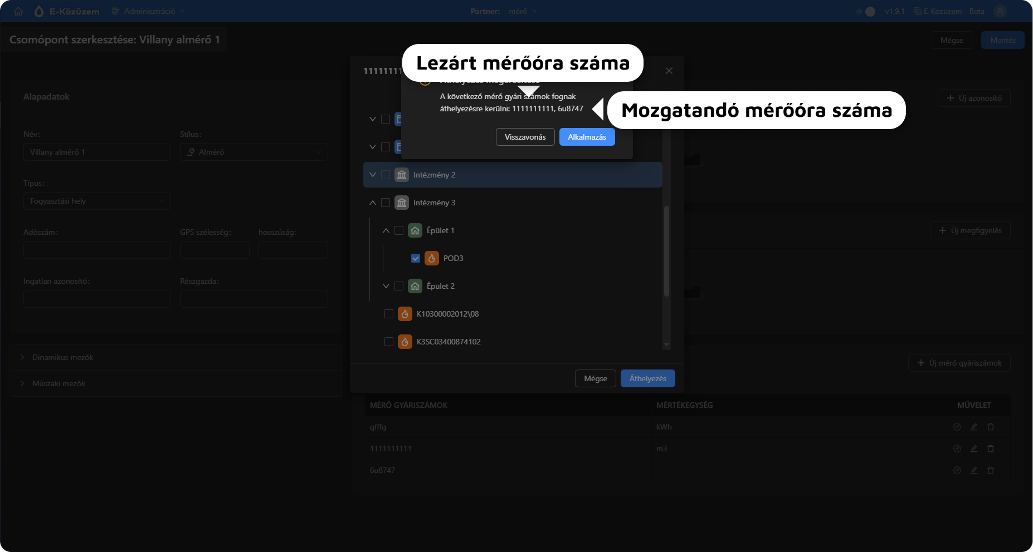Collapse the Épület 1 tree branch
The height and width of the screenshot is (552, 1033).
(x=386, y=230)
